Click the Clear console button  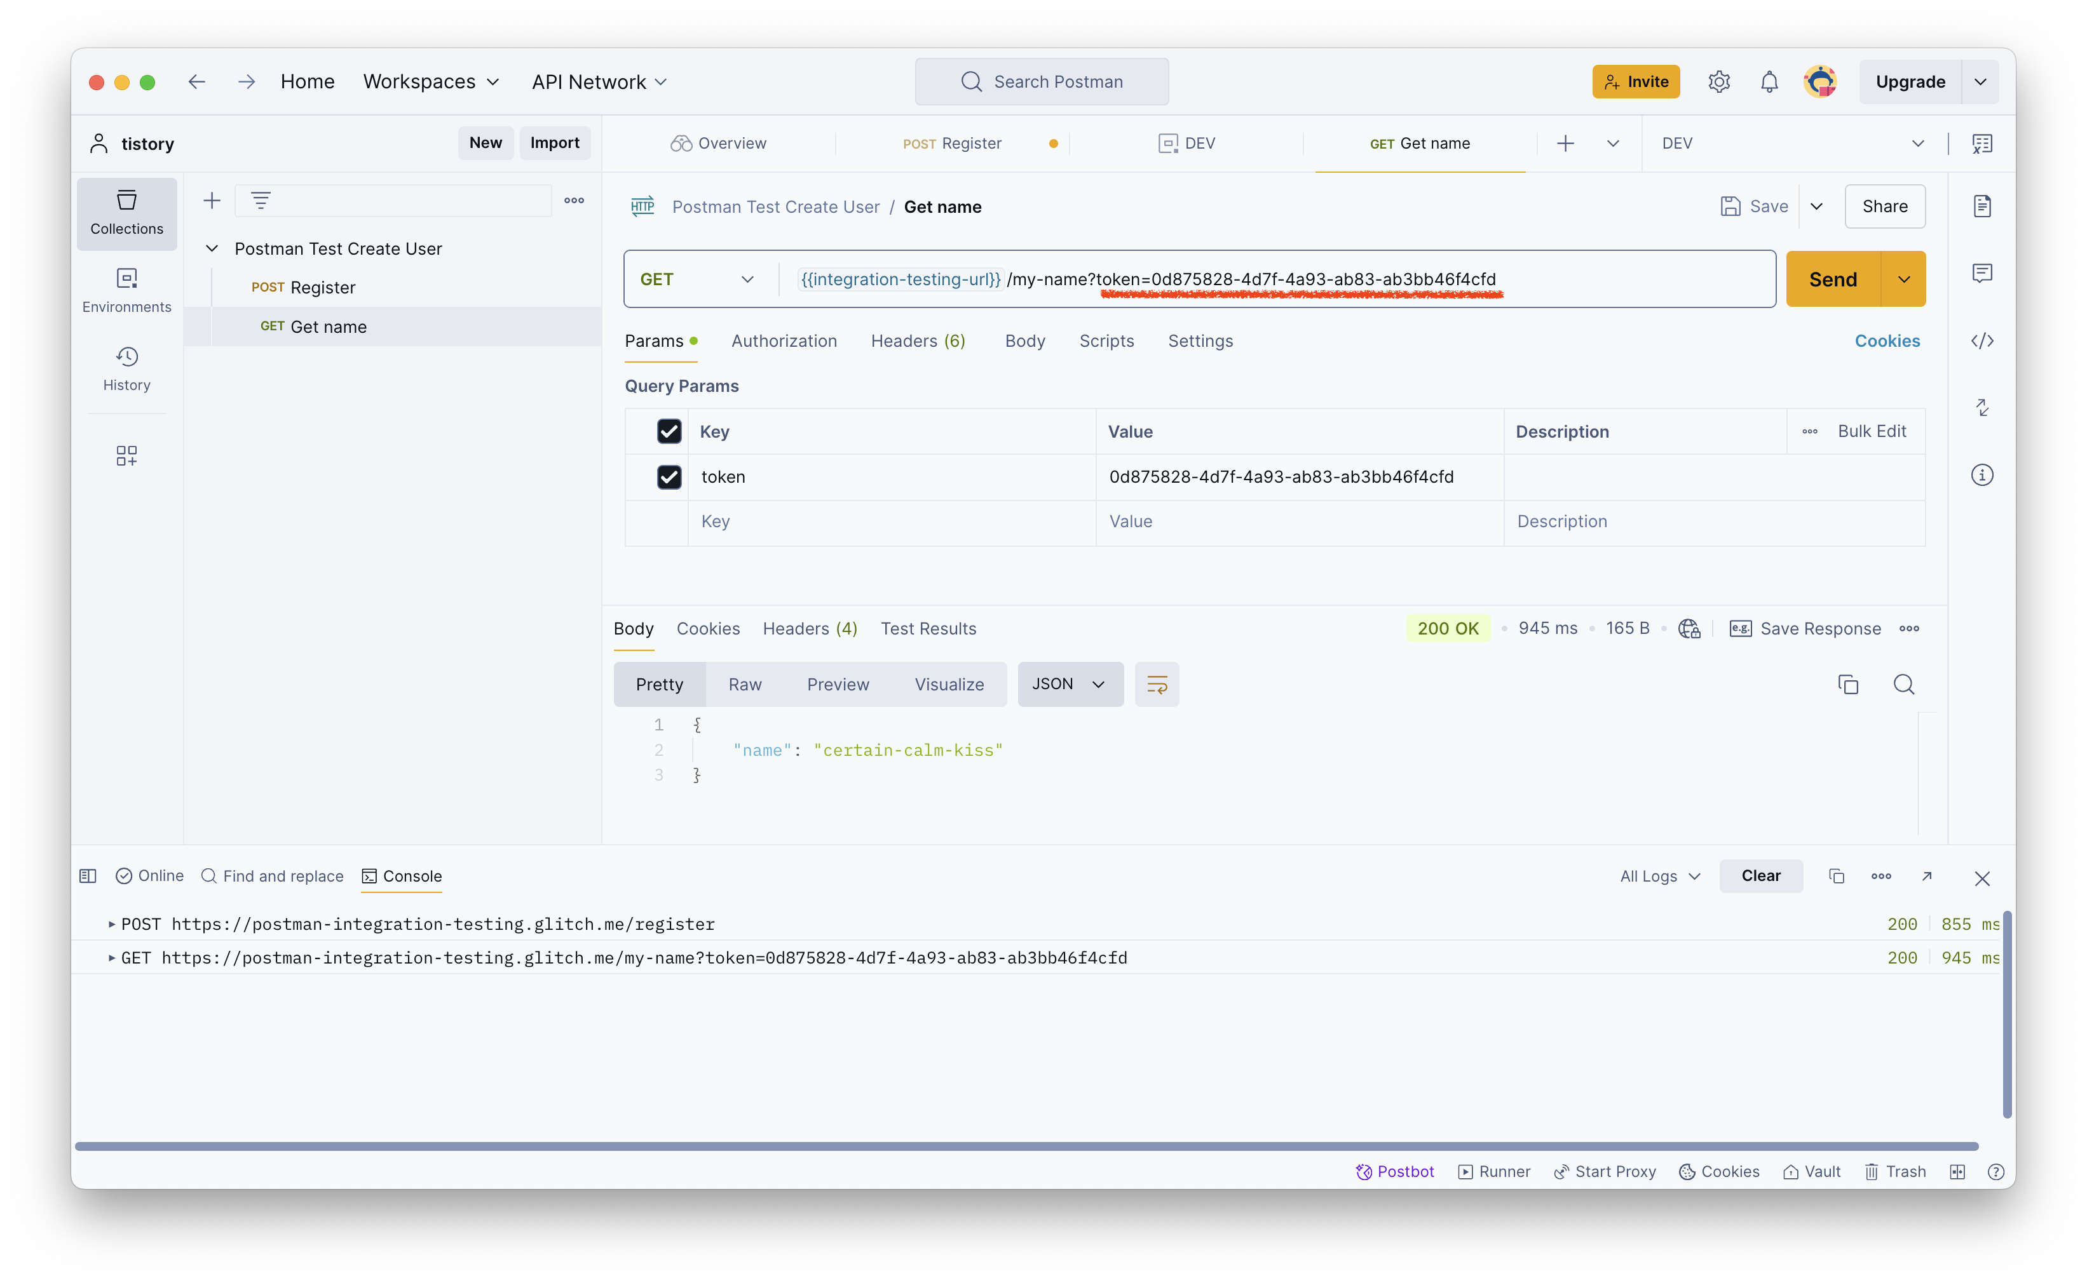(1760, 877)
